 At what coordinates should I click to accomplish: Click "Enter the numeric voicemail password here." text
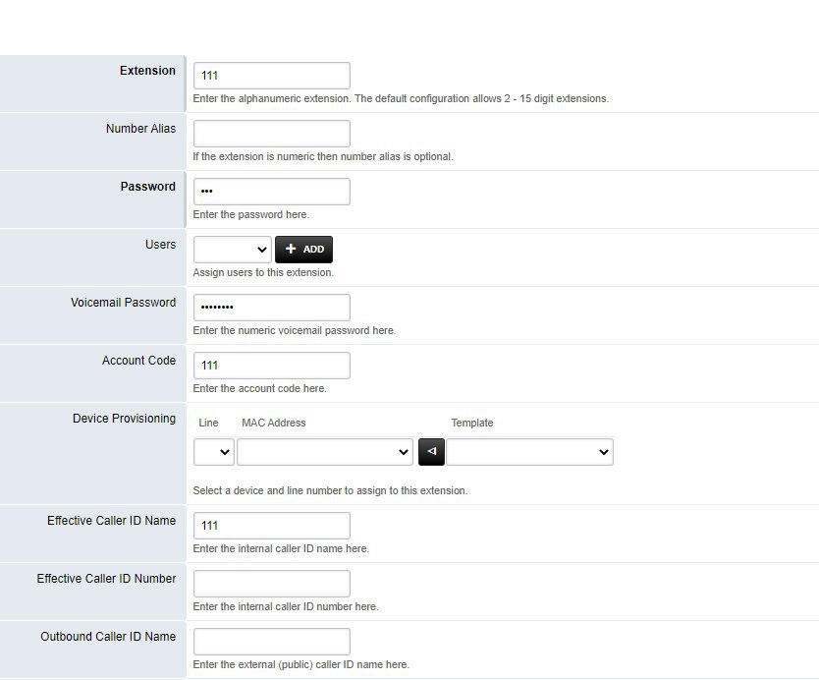[294, 331]
